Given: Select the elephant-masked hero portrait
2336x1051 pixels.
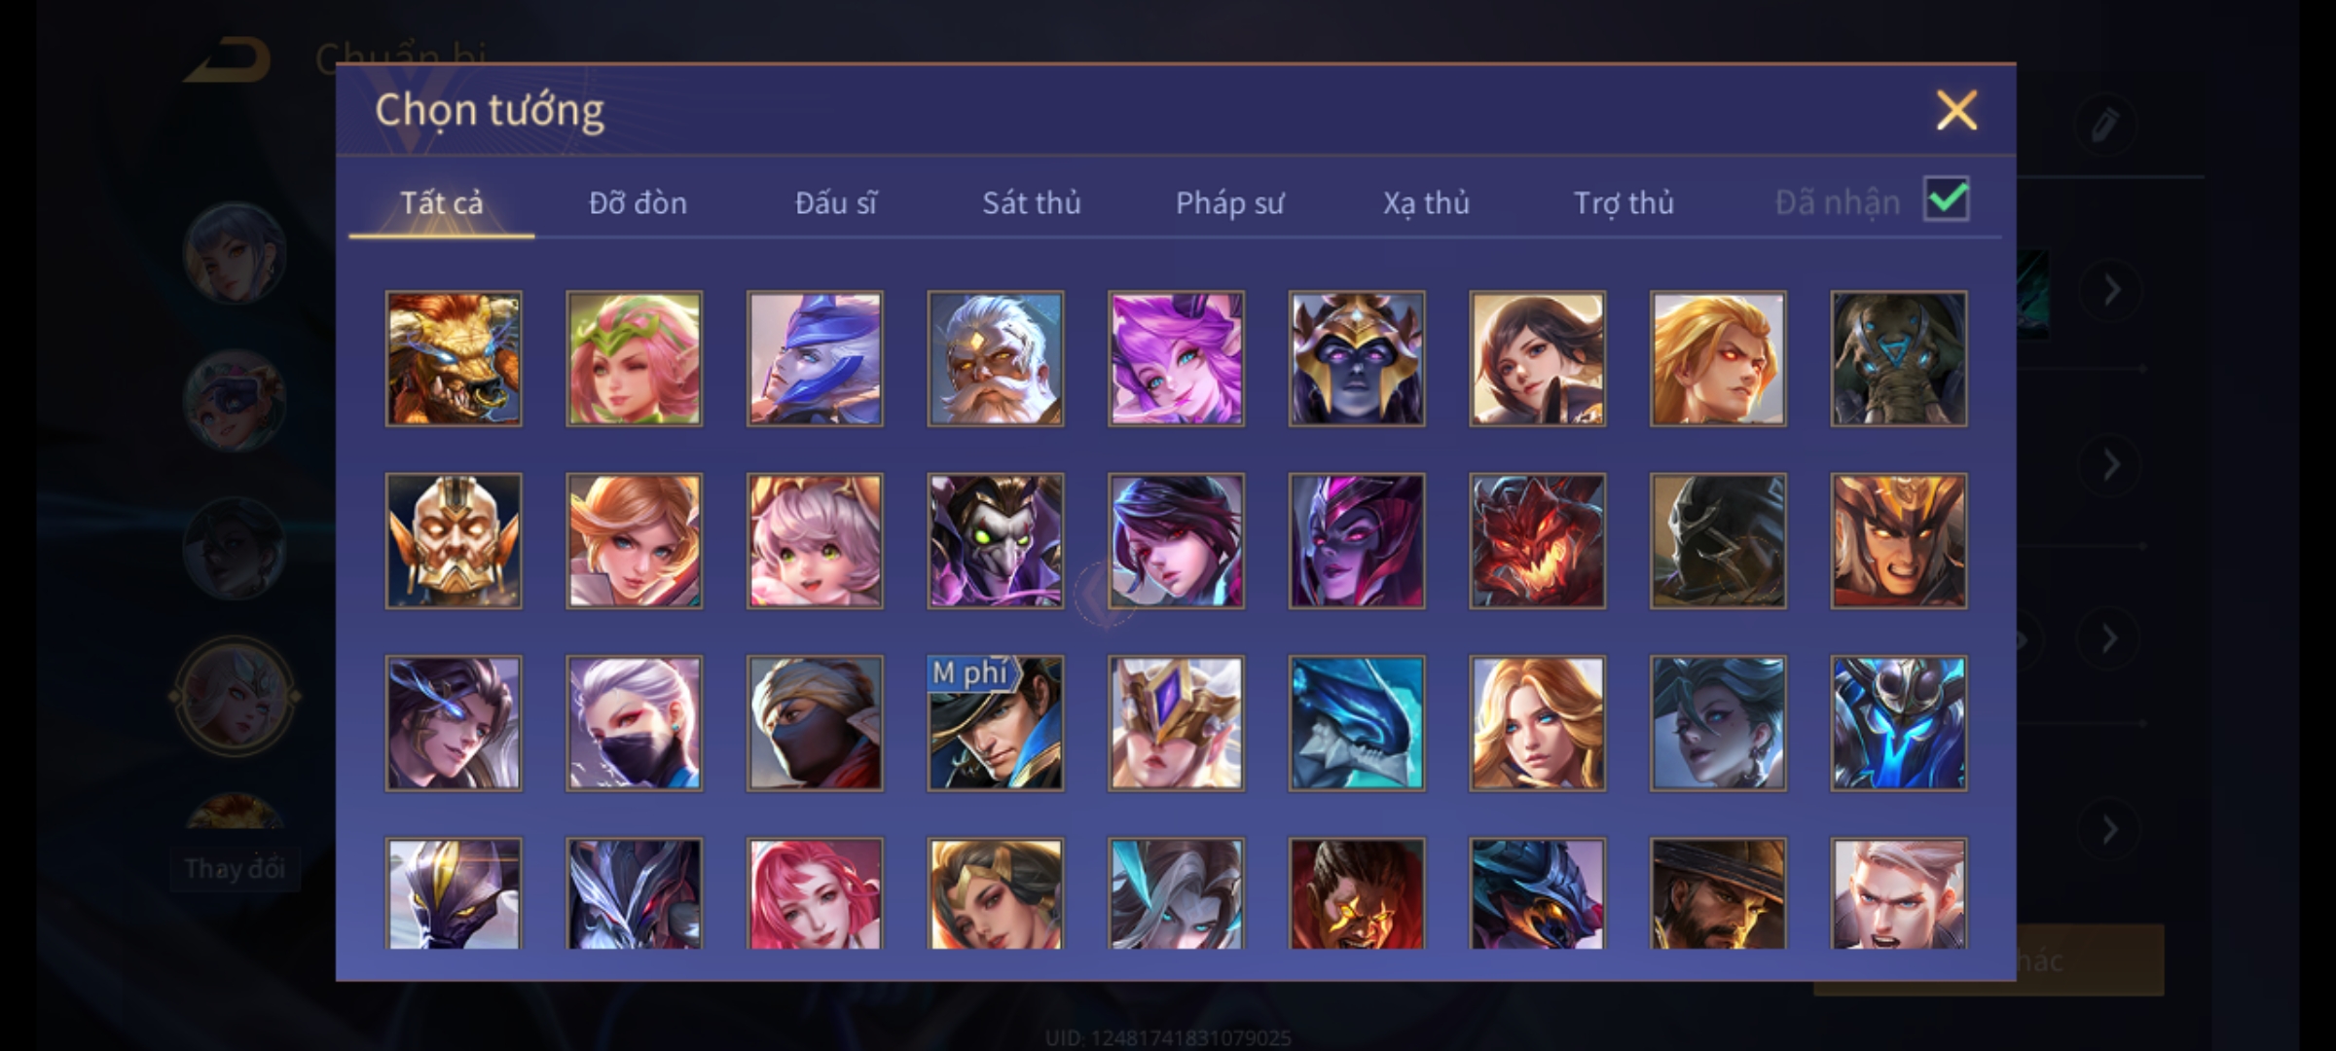Looking at the screenshot, I should coord(1898,358).
